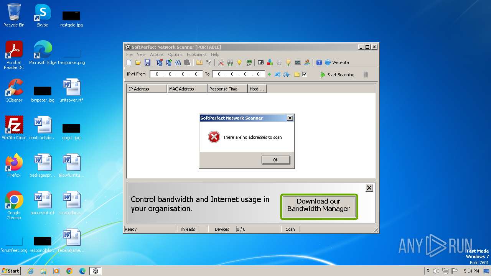
Task: Sort by Host column header
Action: point(257,89)
